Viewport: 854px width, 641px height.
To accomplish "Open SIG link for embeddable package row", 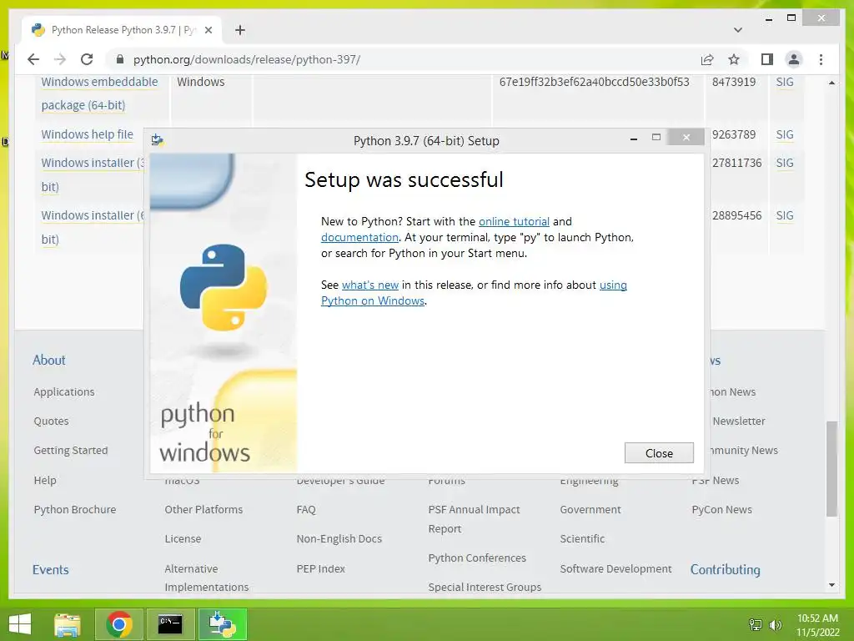I will pyautogui.click(x=784, y=82).
